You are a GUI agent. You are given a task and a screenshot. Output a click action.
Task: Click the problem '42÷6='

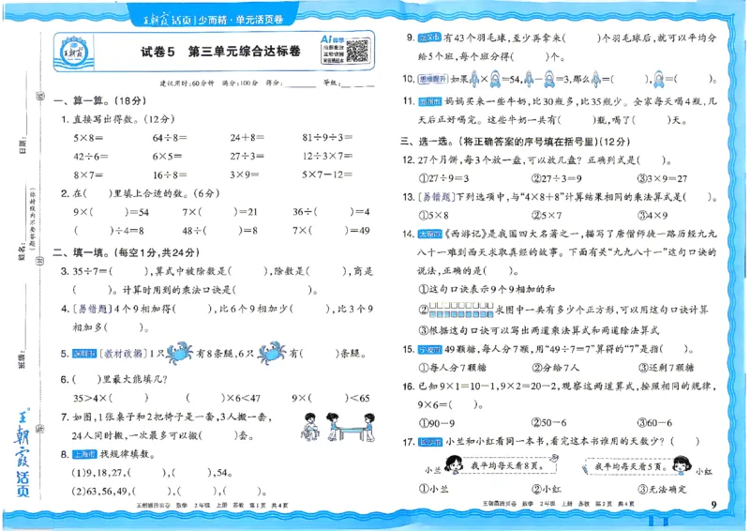(x=90, y=157)
